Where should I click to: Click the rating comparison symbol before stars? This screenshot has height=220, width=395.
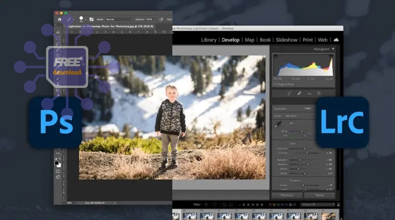click(240, 205)
